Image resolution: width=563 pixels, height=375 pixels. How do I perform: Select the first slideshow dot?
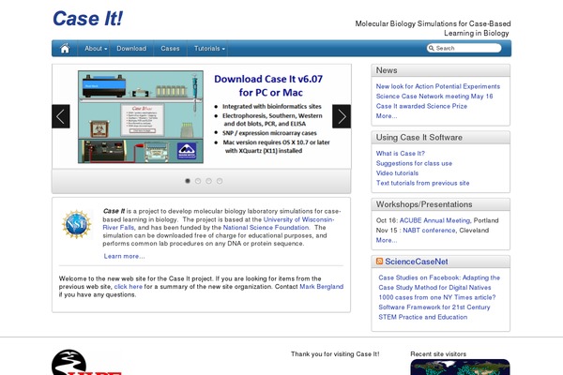tap(188, 181)
